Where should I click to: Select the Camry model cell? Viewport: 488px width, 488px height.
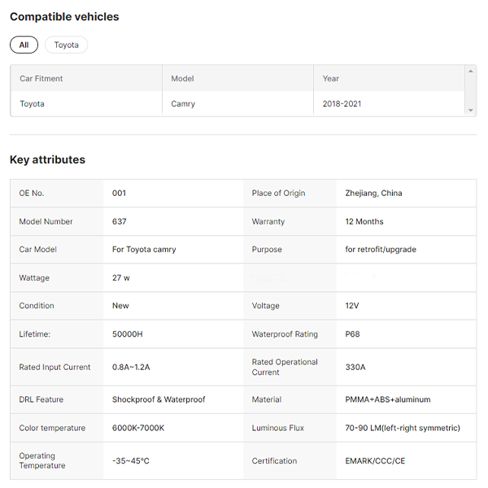(183, 104)
